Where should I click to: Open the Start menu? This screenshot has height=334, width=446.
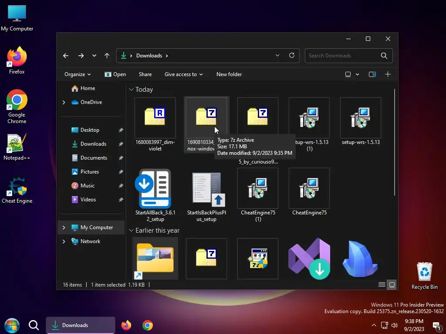12,325
